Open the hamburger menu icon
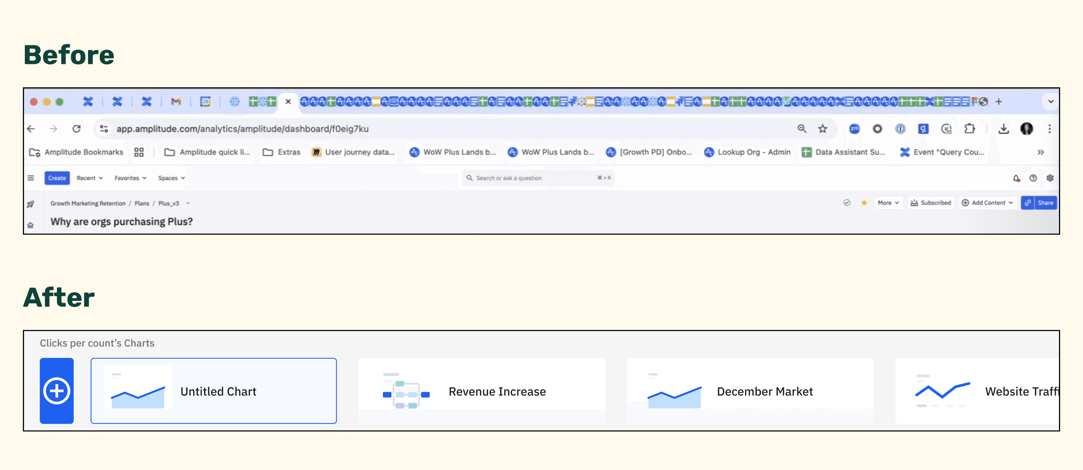 point(31,178)
